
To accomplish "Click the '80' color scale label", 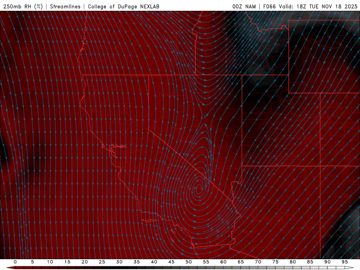I will coord(292,262).
